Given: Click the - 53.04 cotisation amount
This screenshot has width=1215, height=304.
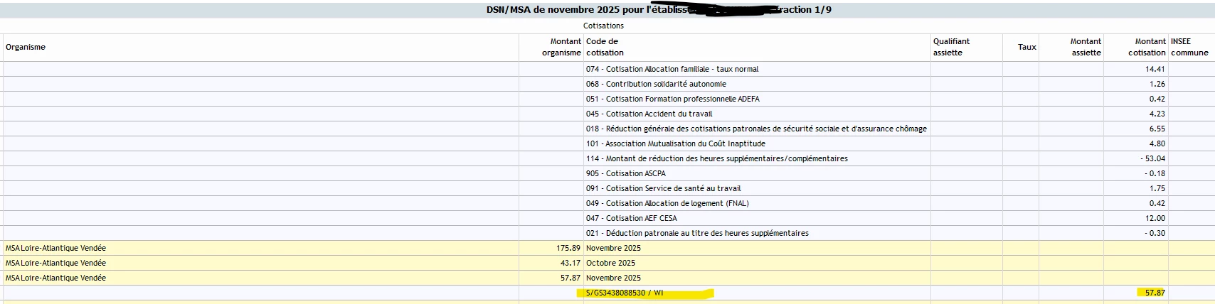Looking at the screenshot, I should [1152, 158].
